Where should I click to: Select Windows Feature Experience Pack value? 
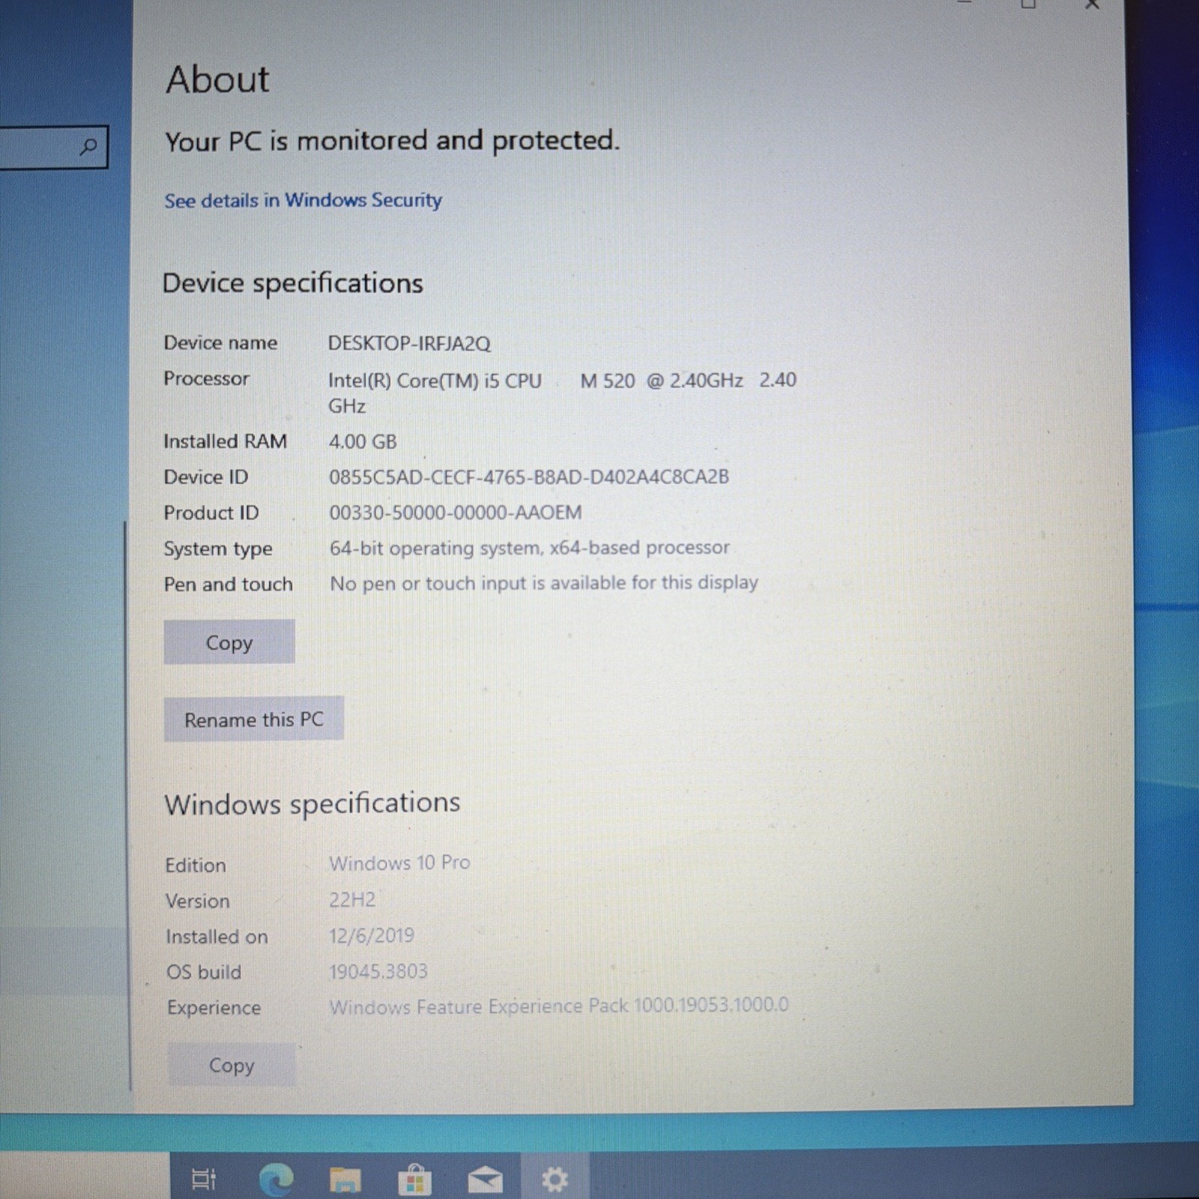coord(559,1006)
